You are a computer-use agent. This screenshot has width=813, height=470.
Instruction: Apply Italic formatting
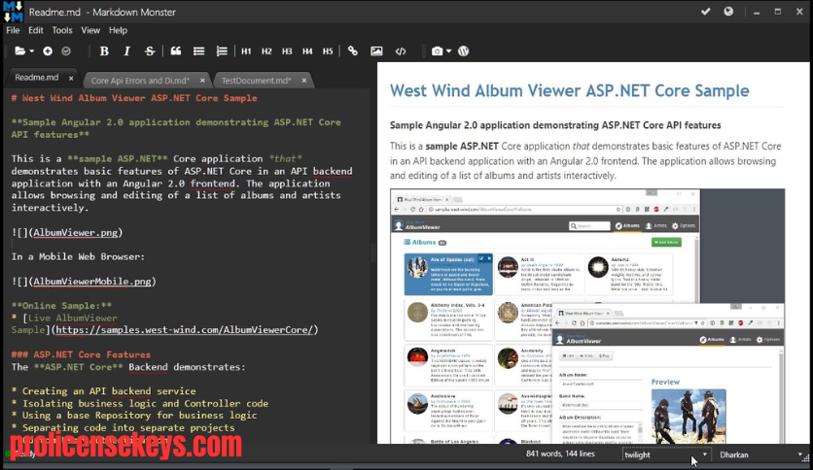pyautogui.click(x=127, y=51)
